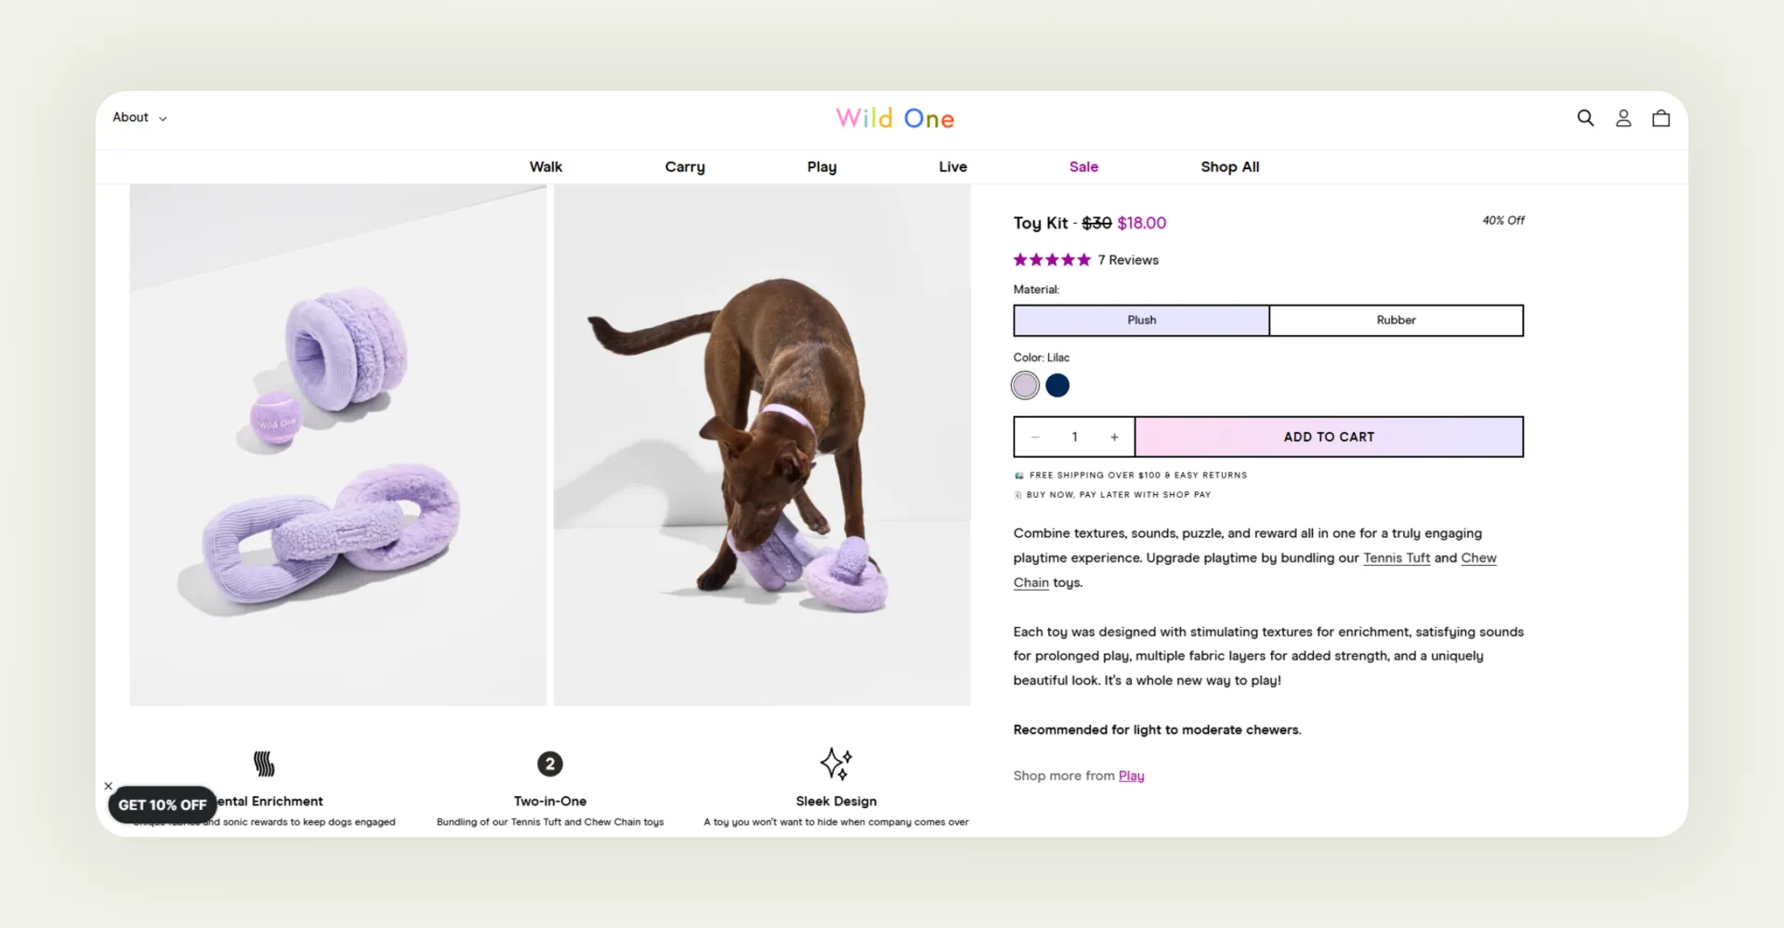Click the Add to Cart button
1784x928 pixels.
[1328, 437]
